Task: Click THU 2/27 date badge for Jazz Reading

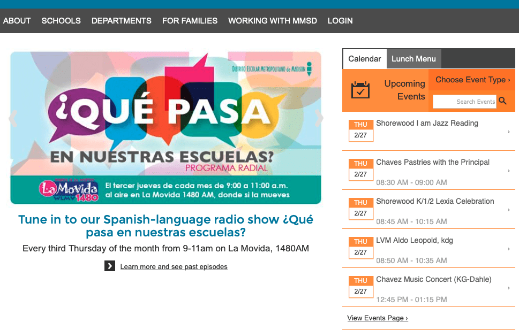Action: point(361,131)
